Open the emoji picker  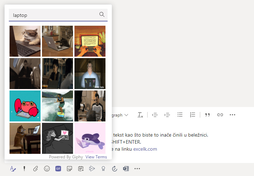[47, 169]
